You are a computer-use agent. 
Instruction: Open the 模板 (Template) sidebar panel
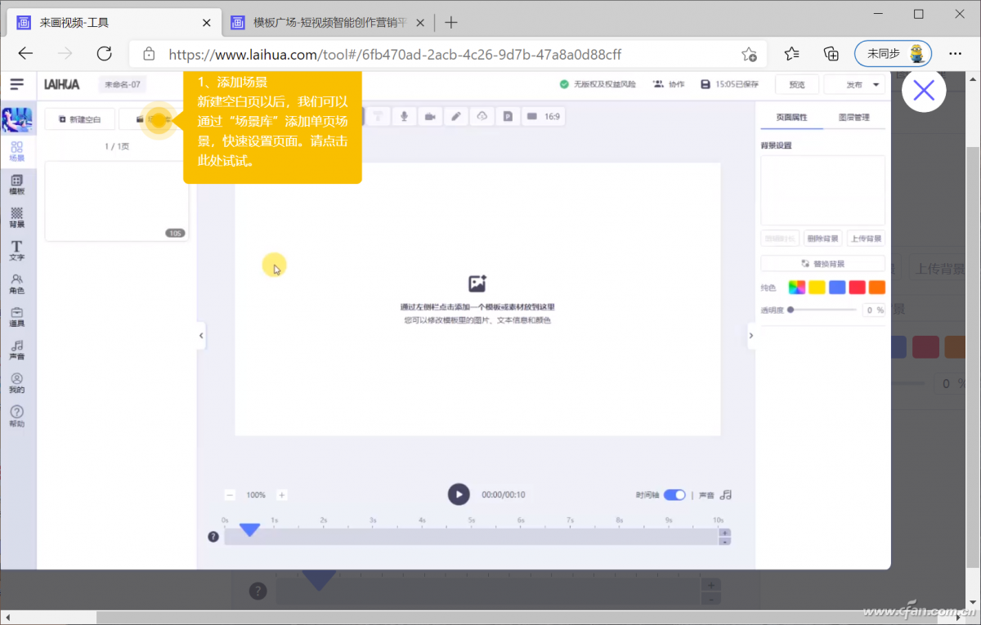pos(17,185)
